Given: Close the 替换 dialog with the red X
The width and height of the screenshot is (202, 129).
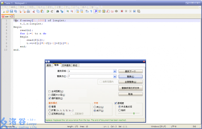Looking at the screenshot, I should (144, 62).
